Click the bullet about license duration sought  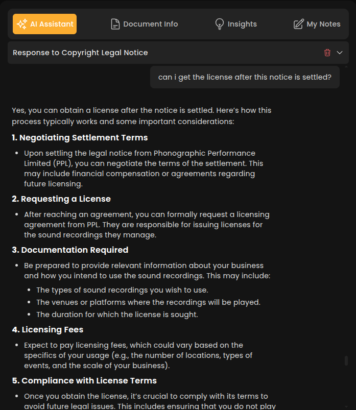point(117,315)
